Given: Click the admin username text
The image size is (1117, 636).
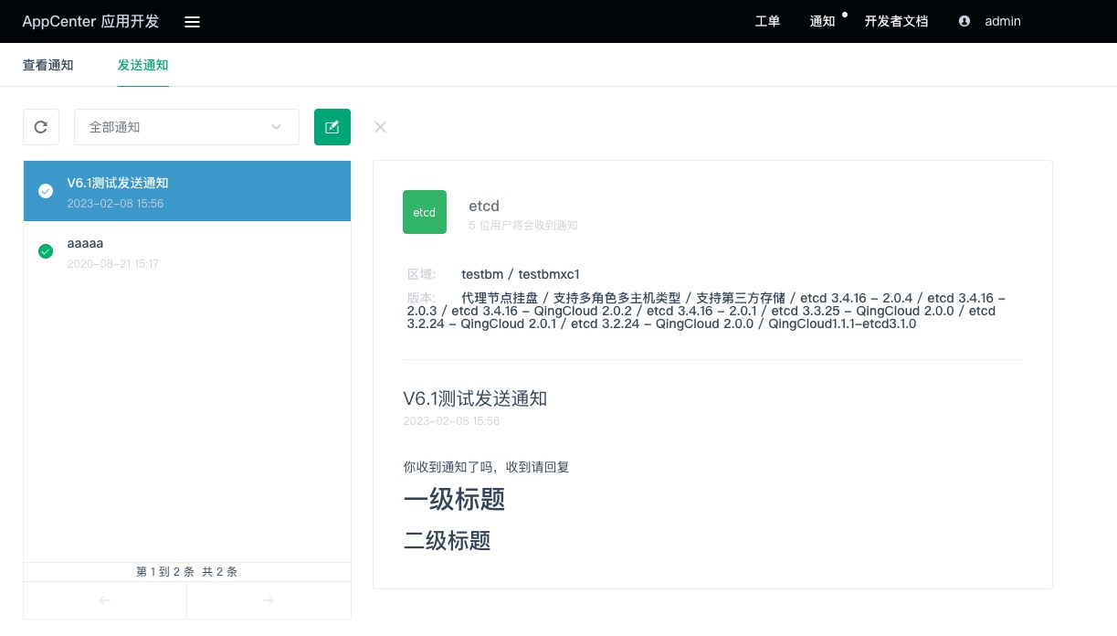Looking at the screenshot, I should (x=1002, y=21).
